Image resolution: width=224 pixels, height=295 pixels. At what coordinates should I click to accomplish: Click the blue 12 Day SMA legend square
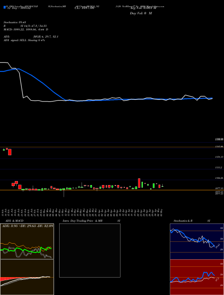[x=4, y=7]
